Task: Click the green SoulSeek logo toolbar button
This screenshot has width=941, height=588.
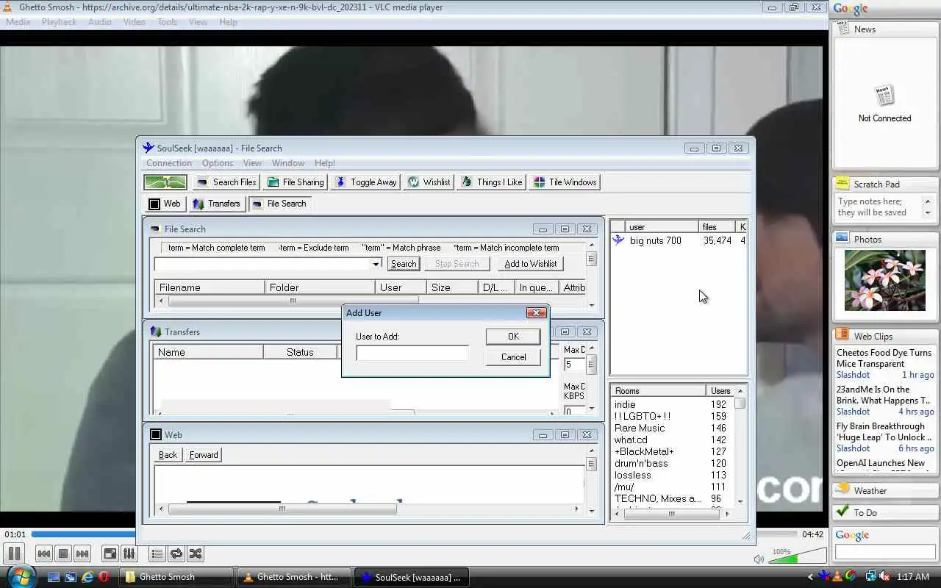Action: point(165,182)
